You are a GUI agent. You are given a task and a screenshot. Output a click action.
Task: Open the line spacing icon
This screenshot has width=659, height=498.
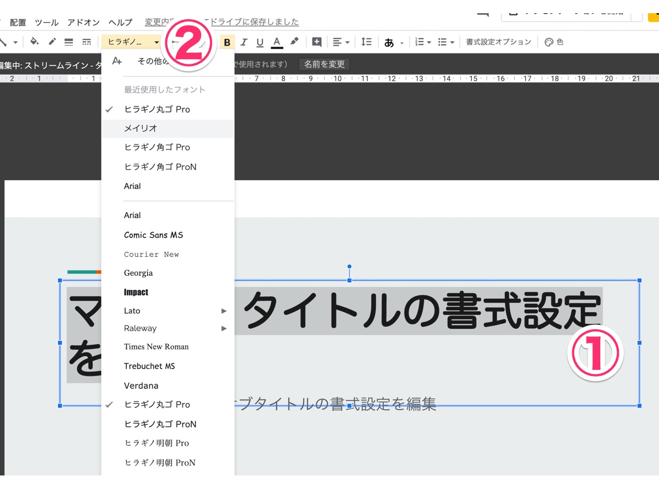point(366,42)
